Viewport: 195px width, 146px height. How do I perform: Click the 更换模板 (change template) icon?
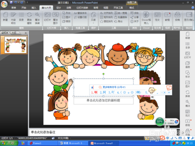[x=29, y=18]
